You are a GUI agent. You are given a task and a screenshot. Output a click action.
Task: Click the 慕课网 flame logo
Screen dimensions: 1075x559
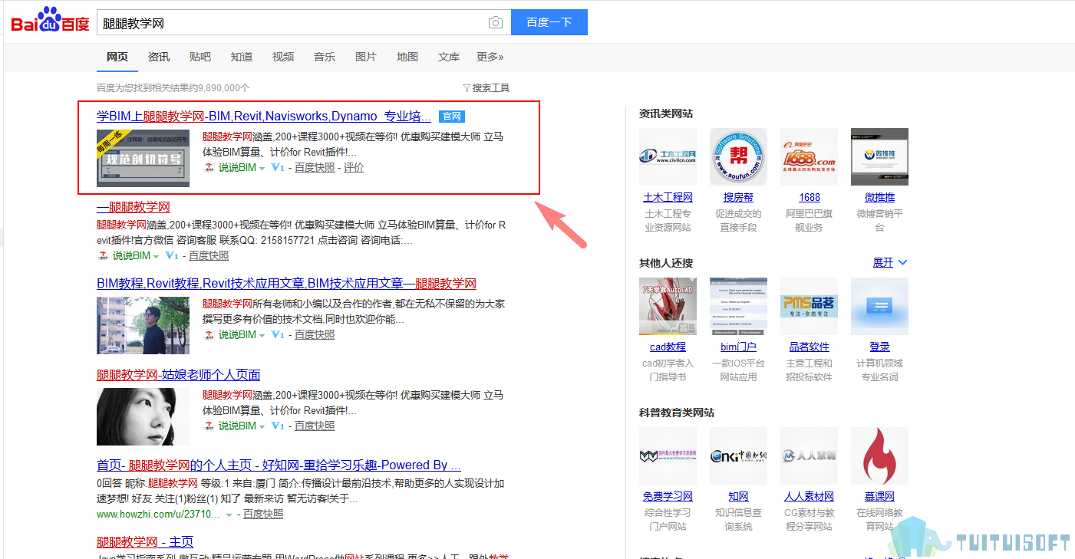(879, 455)
